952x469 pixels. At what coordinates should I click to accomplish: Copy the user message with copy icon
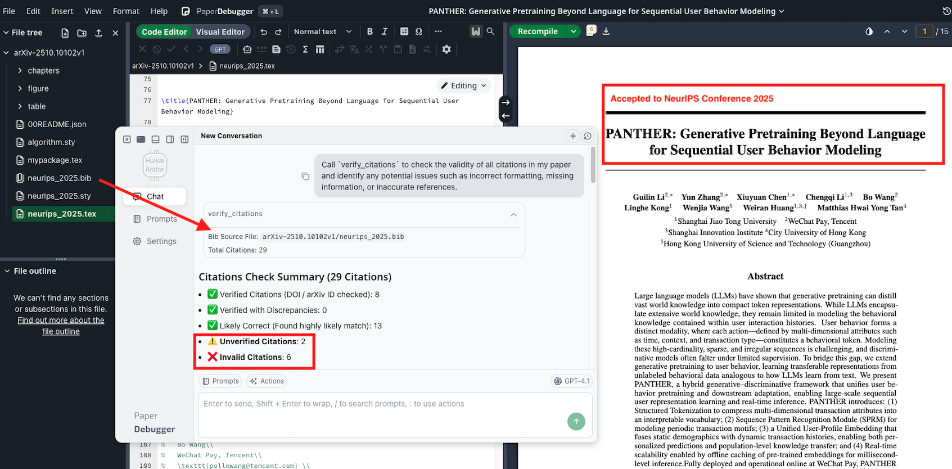pyautogui.click(x=305, y=176)
